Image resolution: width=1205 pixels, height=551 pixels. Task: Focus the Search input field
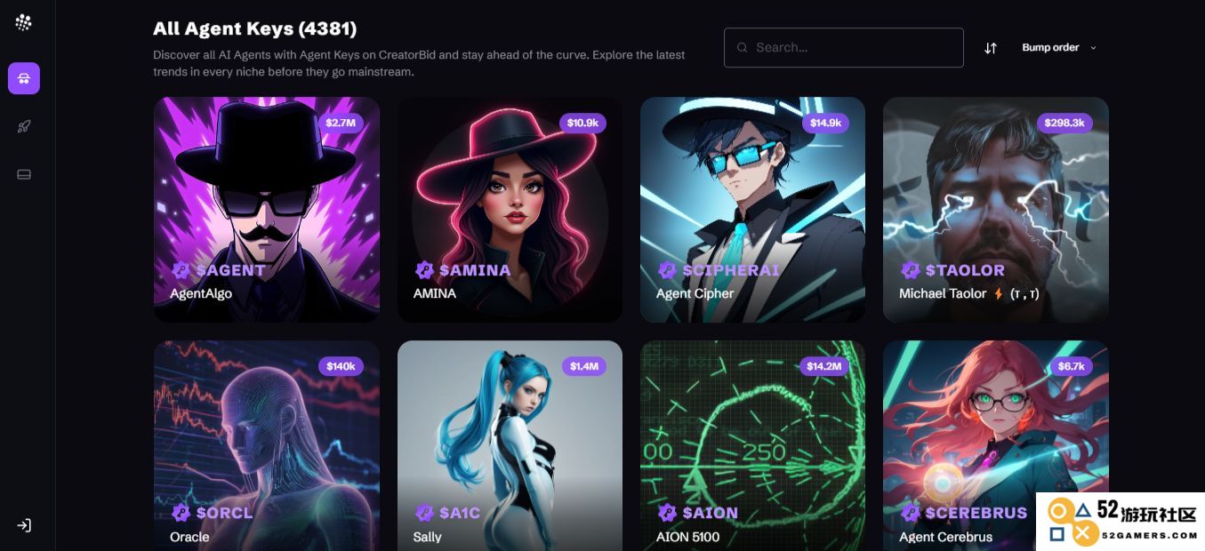coord(844,48)
